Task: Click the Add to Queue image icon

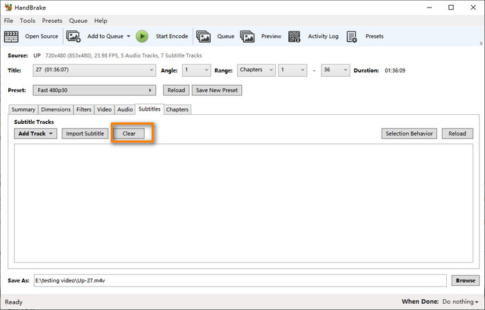Action: [x=73, y=37]
